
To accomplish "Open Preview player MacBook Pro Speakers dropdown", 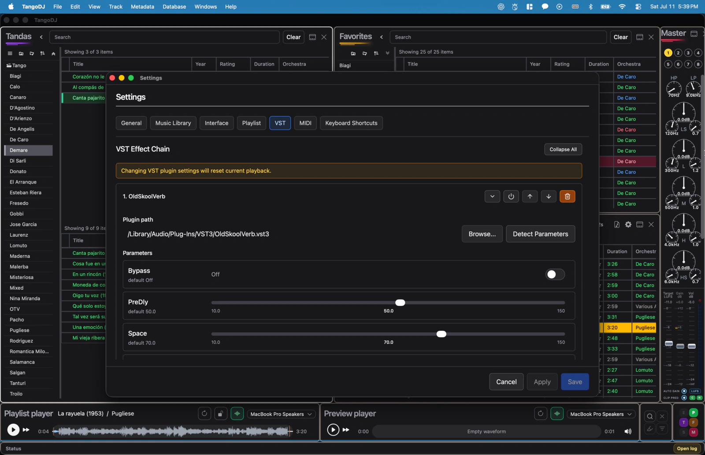I will click(601, 414).
